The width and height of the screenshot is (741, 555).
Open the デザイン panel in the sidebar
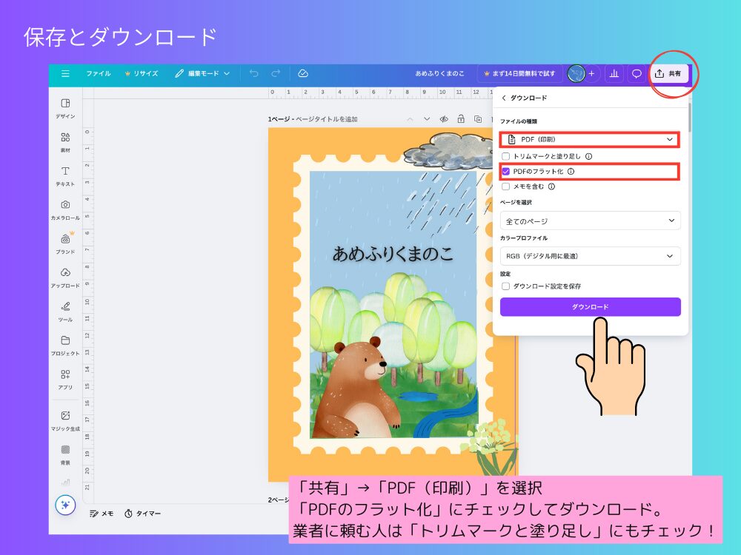pyautogui.click(x=65, y=107)
